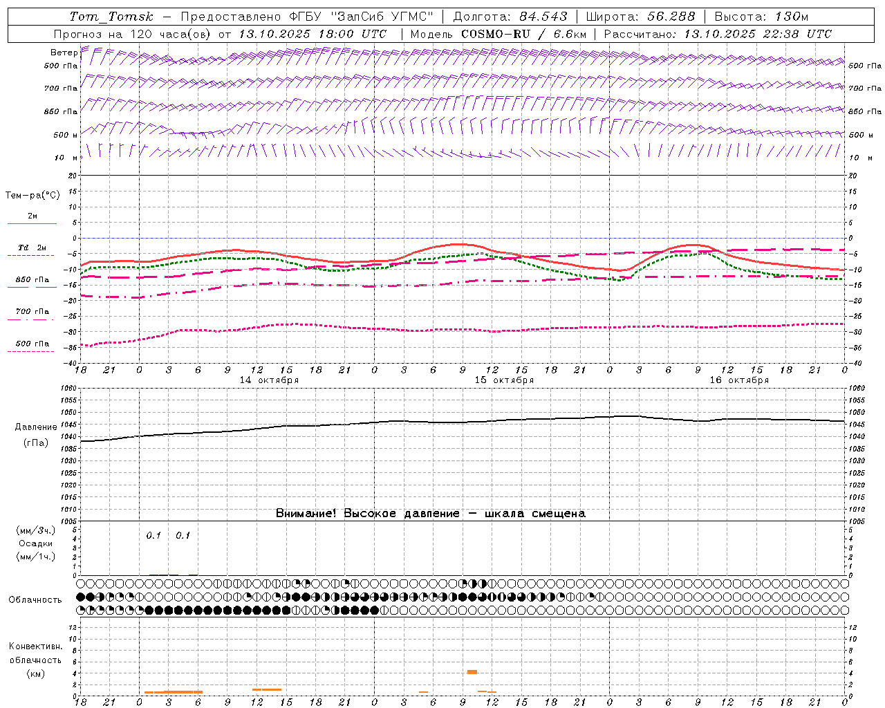
Task: Select the Высота: 130м elevation text
Action: 761,17
